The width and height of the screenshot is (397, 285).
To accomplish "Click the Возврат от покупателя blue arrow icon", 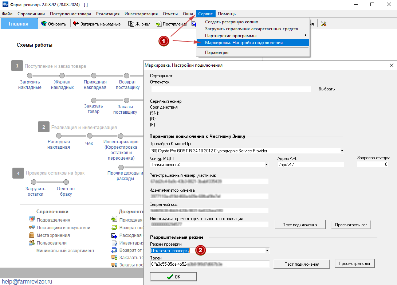I will pyautogui.click(x=114, y=250).
